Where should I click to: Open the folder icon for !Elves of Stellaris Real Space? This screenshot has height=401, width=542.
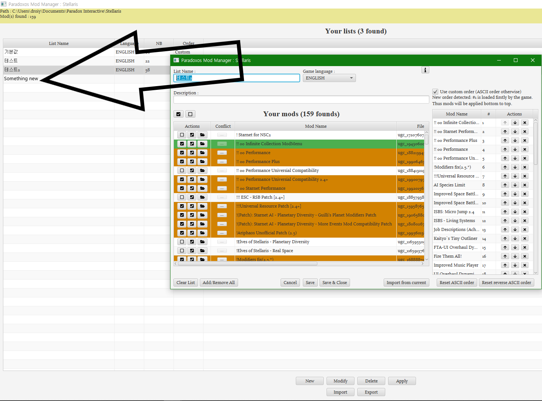point(202,251)
